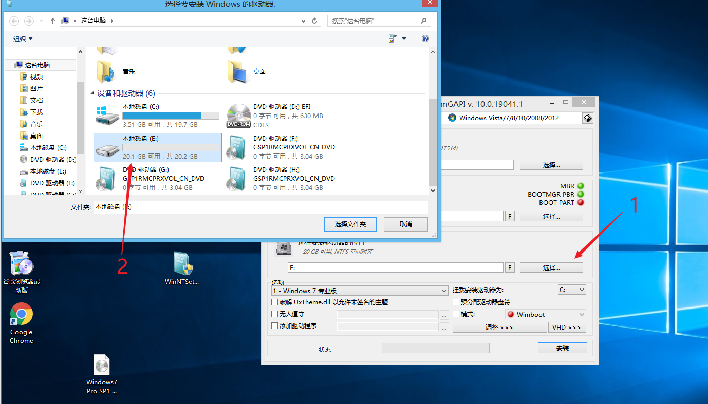Select 视频 in the sidebar
The height and width of the screenshot is (404, 708).
coord(36,77)
